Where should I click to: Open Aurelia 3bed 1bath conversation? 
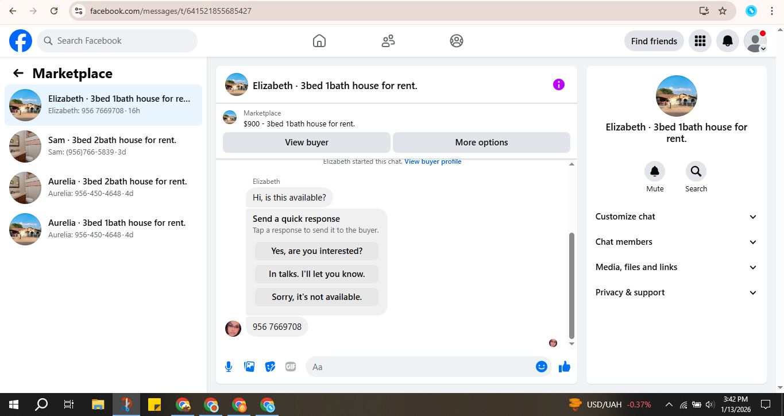tap(103, 229)
